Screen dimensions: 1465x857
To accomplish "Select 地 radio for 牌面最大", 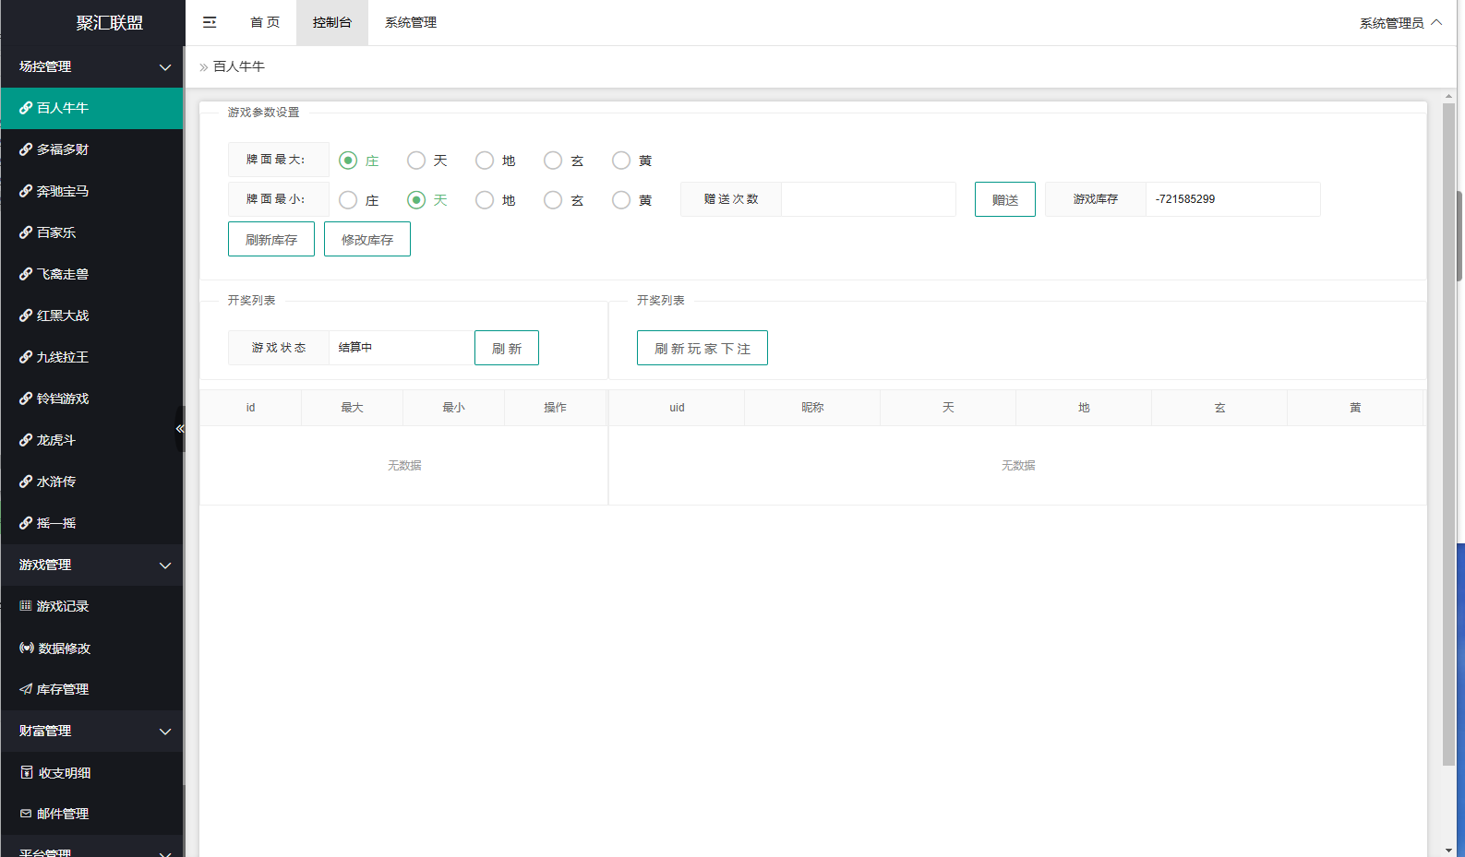I will click(x=485, y=161).
